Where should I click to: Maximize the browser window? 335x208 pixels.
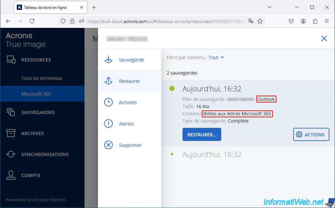312,7
